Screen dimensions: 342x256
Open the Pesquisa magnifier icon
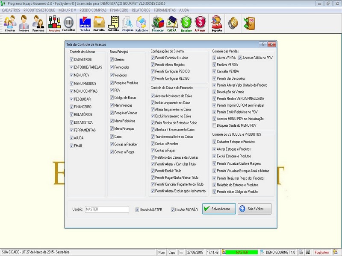coord(127,23)
